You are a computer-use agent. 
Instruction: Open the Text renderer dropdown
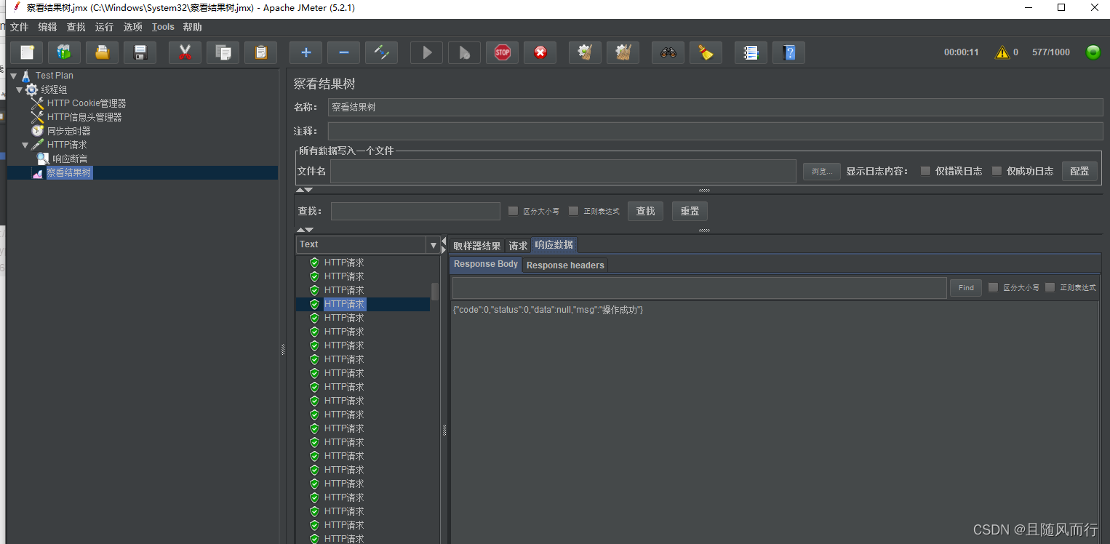tap(434, 244)
